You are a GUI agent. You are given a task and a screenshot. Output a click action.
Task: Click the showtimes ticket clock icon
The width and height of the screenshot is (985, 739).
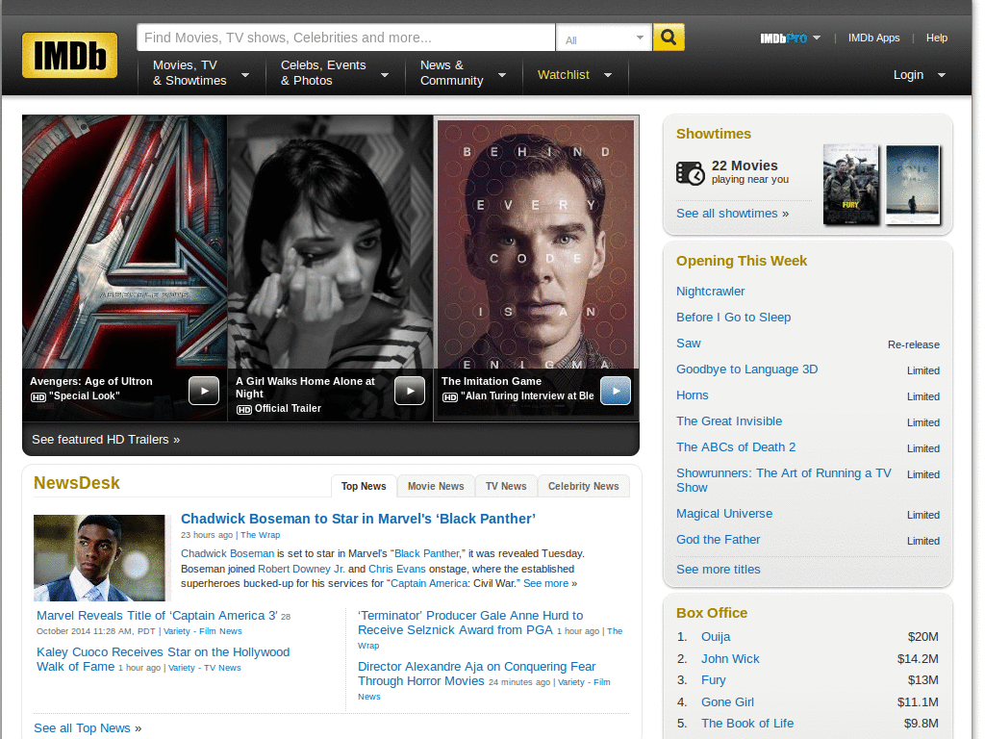(x=690, y=173)
